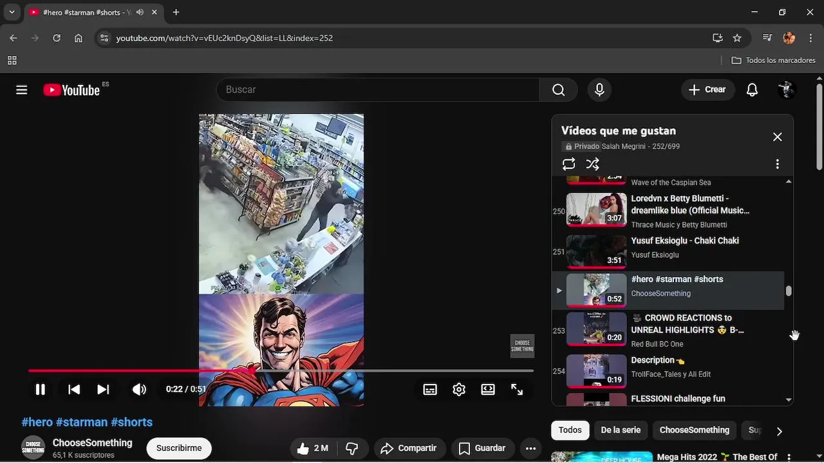Click the FLESSIONI challenge fun title
The width and height of the screenshot is (824, 463).
pos(678,399)
